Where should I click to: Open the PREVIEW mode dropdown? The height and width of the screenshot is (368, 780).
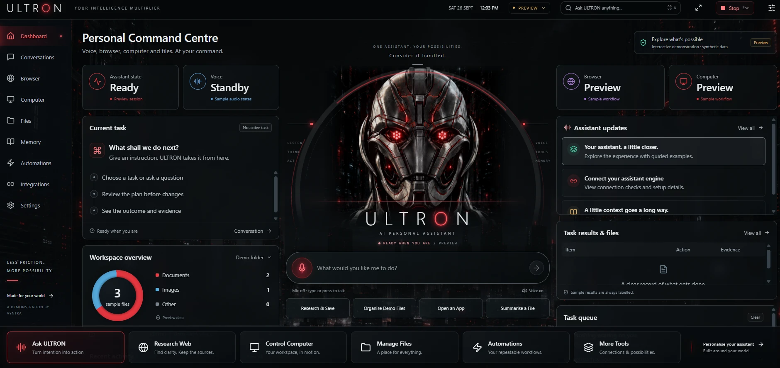(529, 8)
